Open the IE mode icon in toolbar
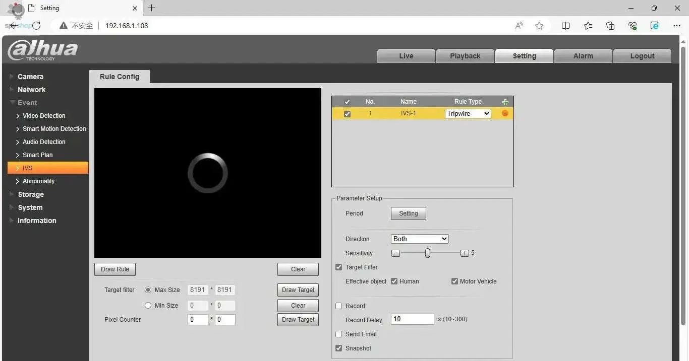Viewport: 689px width, 361px height. pyautogui.click(x=655, y=26)
